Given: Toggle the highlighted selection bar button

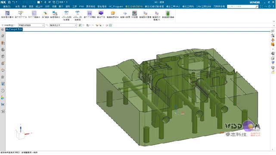Looking at the screenshot, I should tap(80, 25).
